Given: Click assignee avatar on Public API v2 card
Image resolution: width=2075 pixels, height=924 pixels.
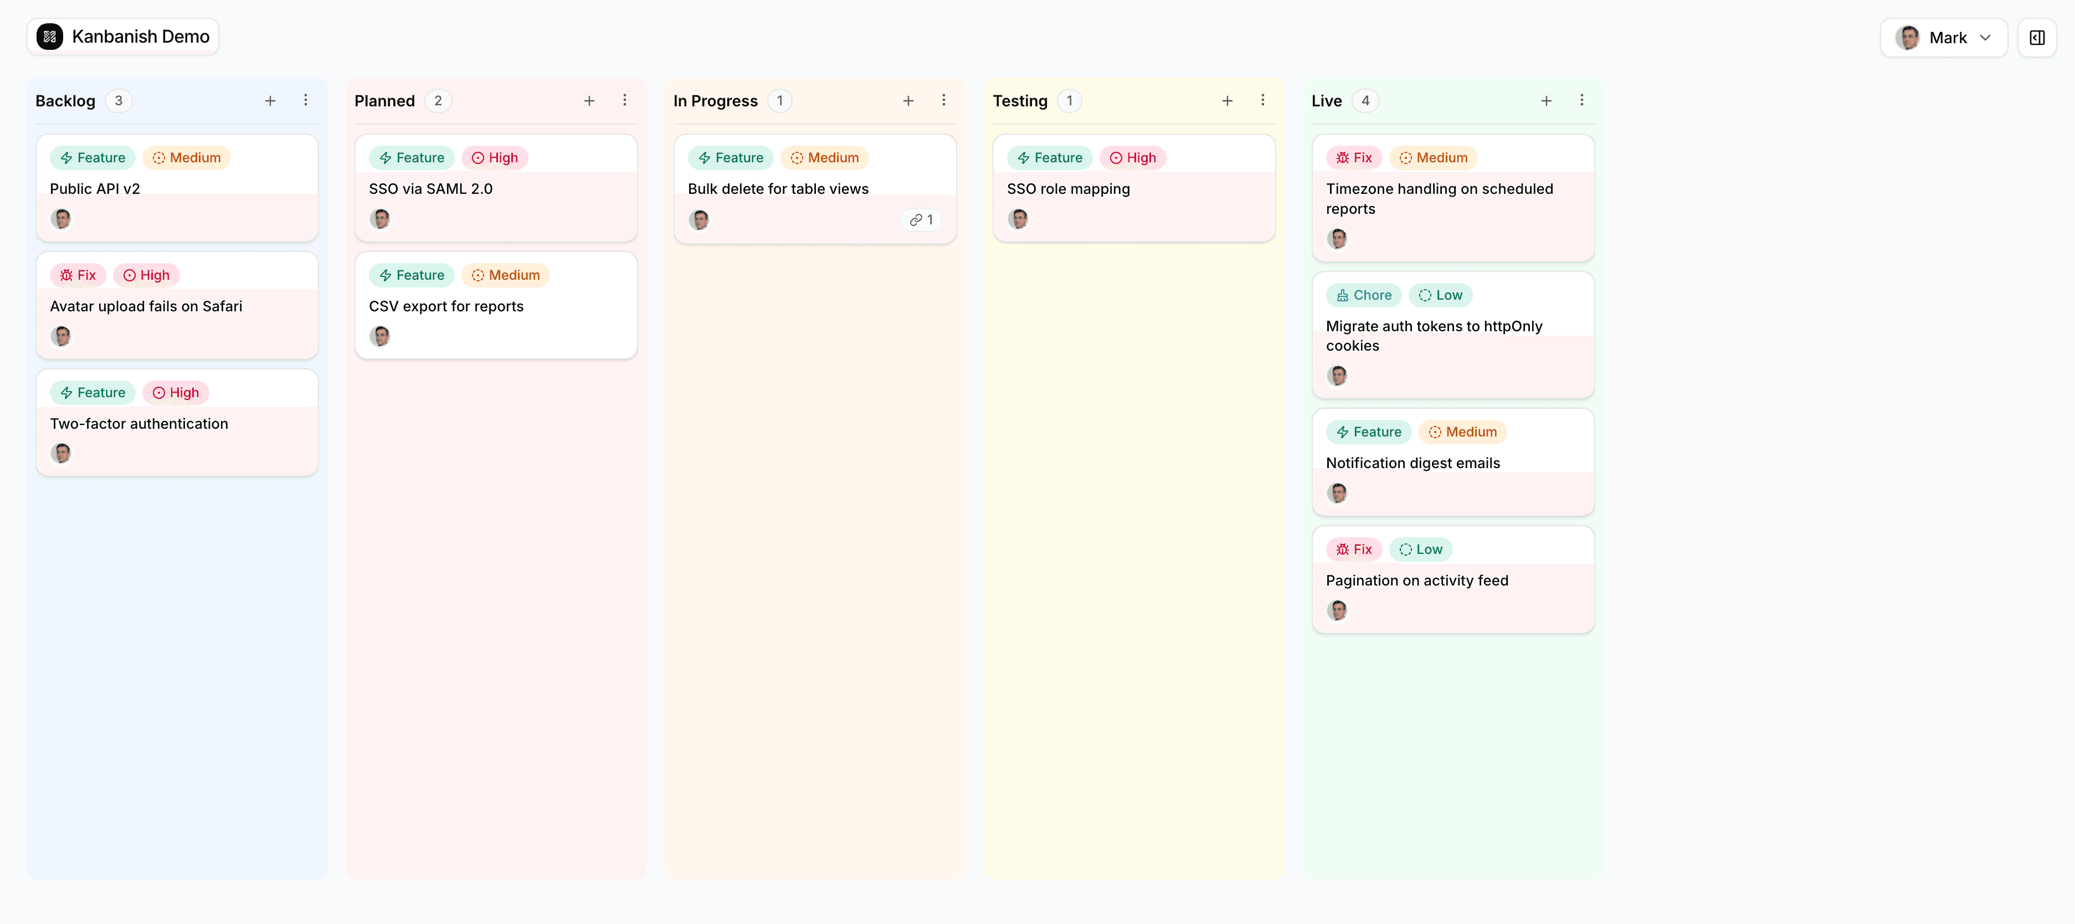Looking at the screenshot, I should coord(61,218).
